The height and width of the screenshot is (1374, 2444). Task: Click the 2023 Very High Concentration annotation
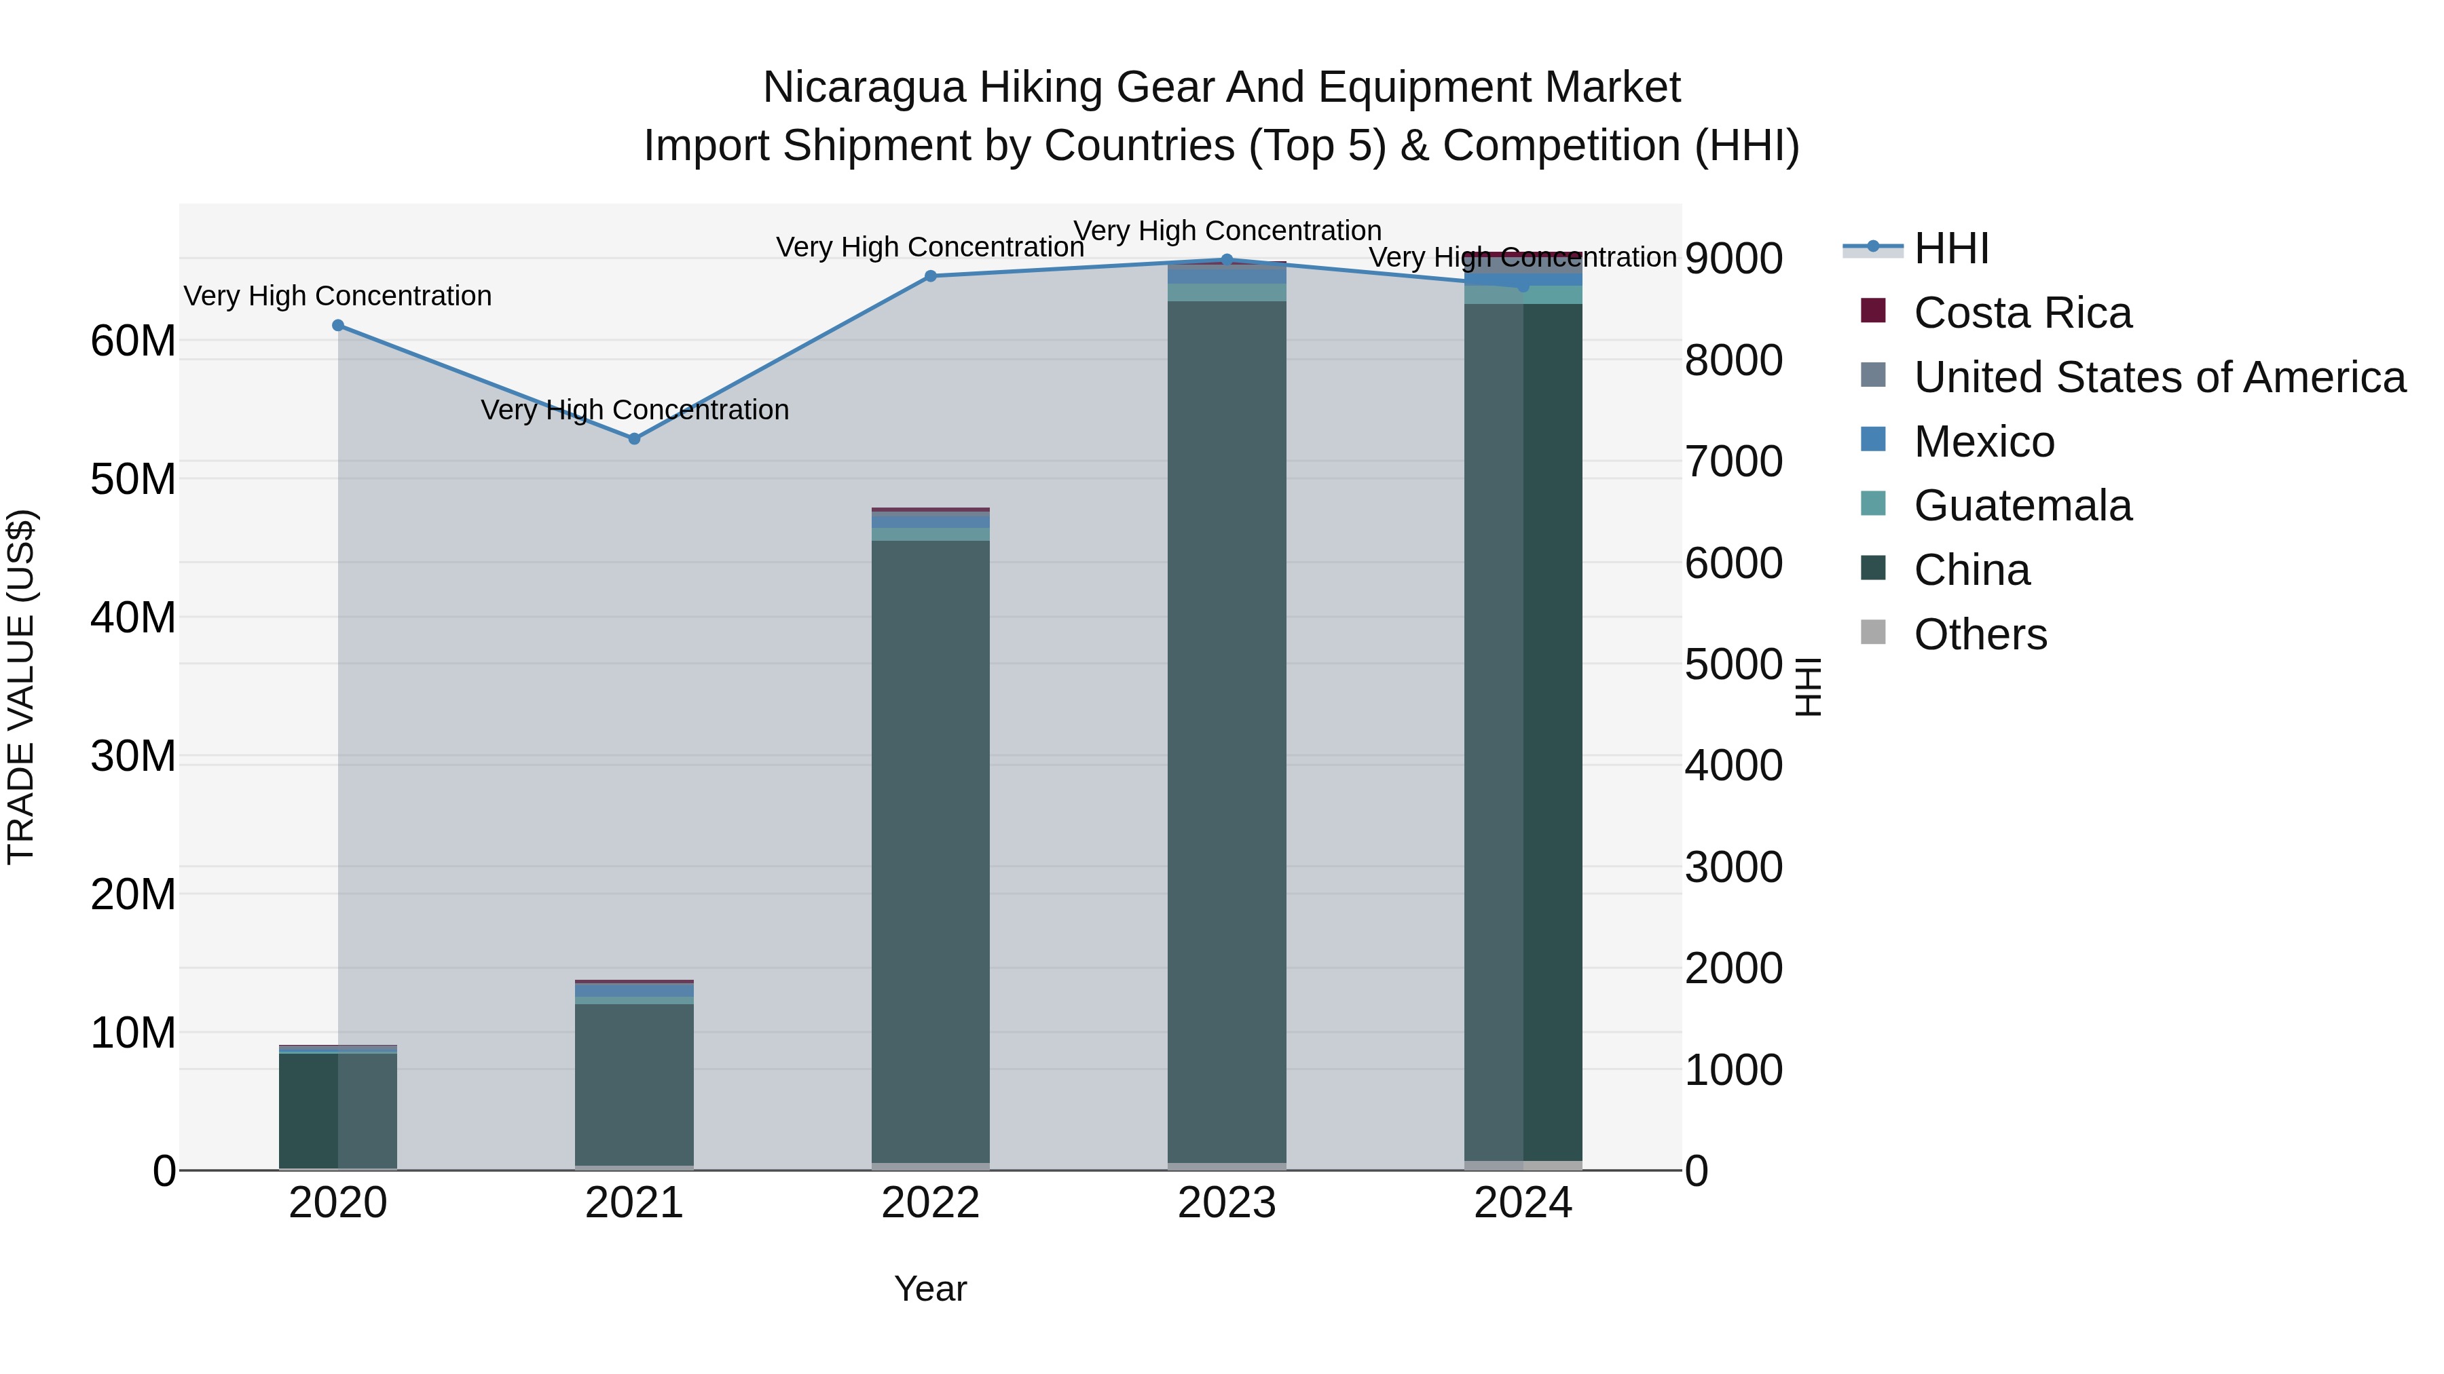point(1227,231)
